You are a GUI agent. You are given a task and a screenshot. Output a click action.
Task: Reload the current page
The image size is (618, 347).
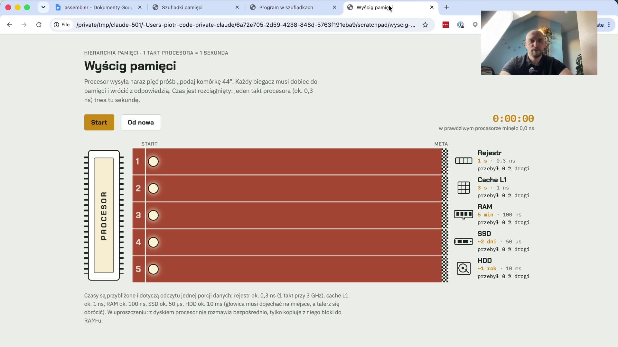(x=39, y=25)
